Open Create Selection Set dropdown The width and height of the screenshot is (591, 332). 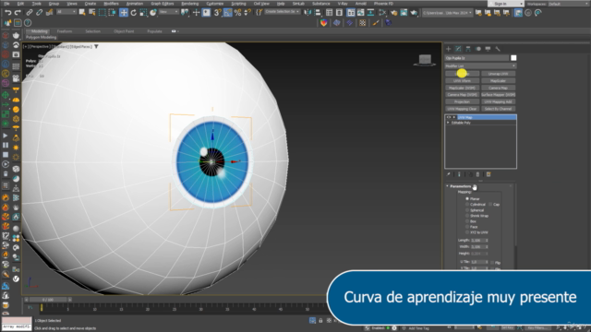(x=283, y=12)
